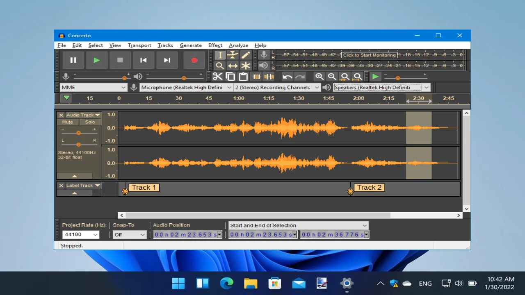
Task: Click the Audio Position time field
Action: (187, 235)
